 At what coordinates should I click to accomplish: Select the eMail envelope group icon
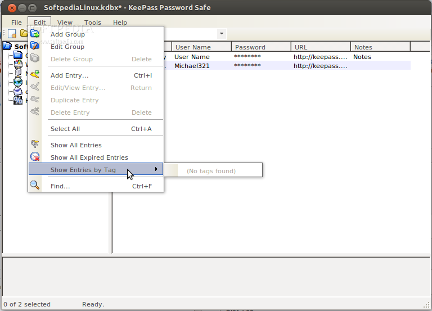[x=18, y=91]
